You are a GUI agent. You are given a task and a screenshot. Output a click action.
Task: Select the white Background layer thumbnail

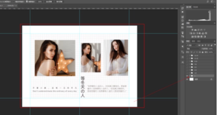(192, 79)
